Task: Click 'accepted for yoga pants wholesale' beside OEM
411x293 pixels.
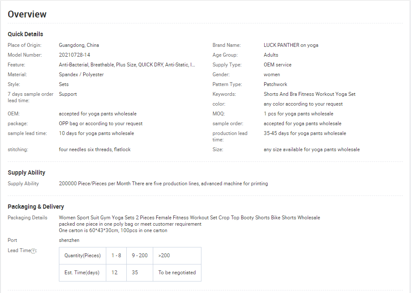Action: 98,114
